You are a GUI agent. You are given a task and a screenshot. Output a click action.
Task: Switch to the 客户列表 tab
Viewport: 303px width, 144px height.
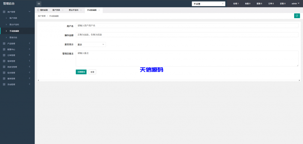click(x=56, y=10)
